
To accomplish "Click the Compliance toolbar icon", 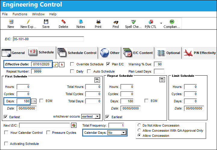I will 172,22.
